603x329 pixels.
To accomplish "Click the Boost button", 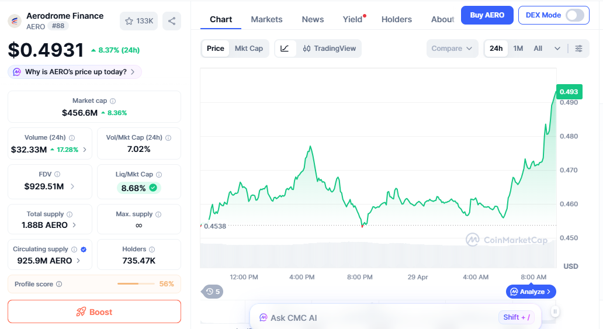I will tap(94, 311).
